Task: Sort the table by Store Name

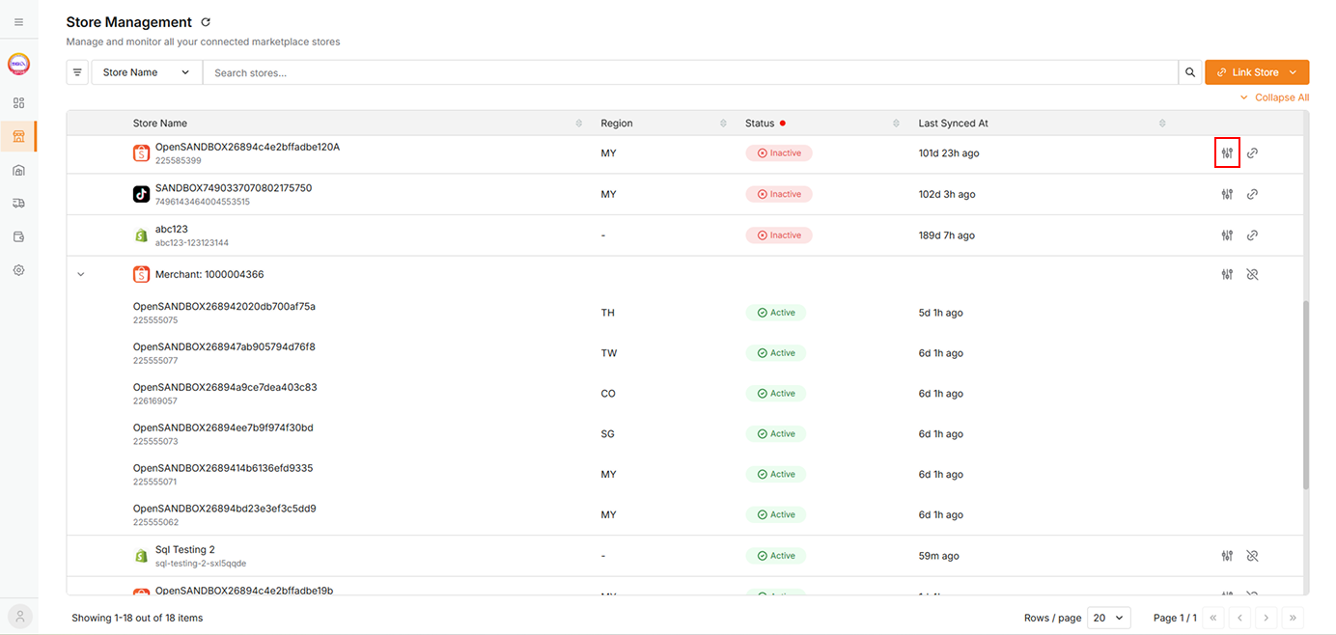Action: coord(579,124)
